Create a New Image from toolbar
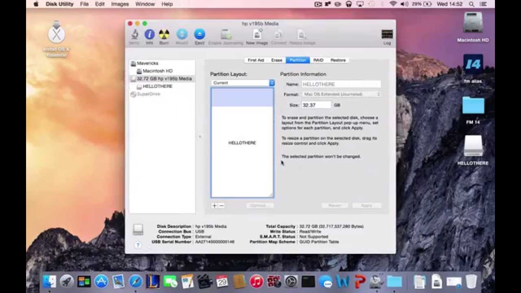The width and height of the screenshot is (521, 293). click(257, 37)
